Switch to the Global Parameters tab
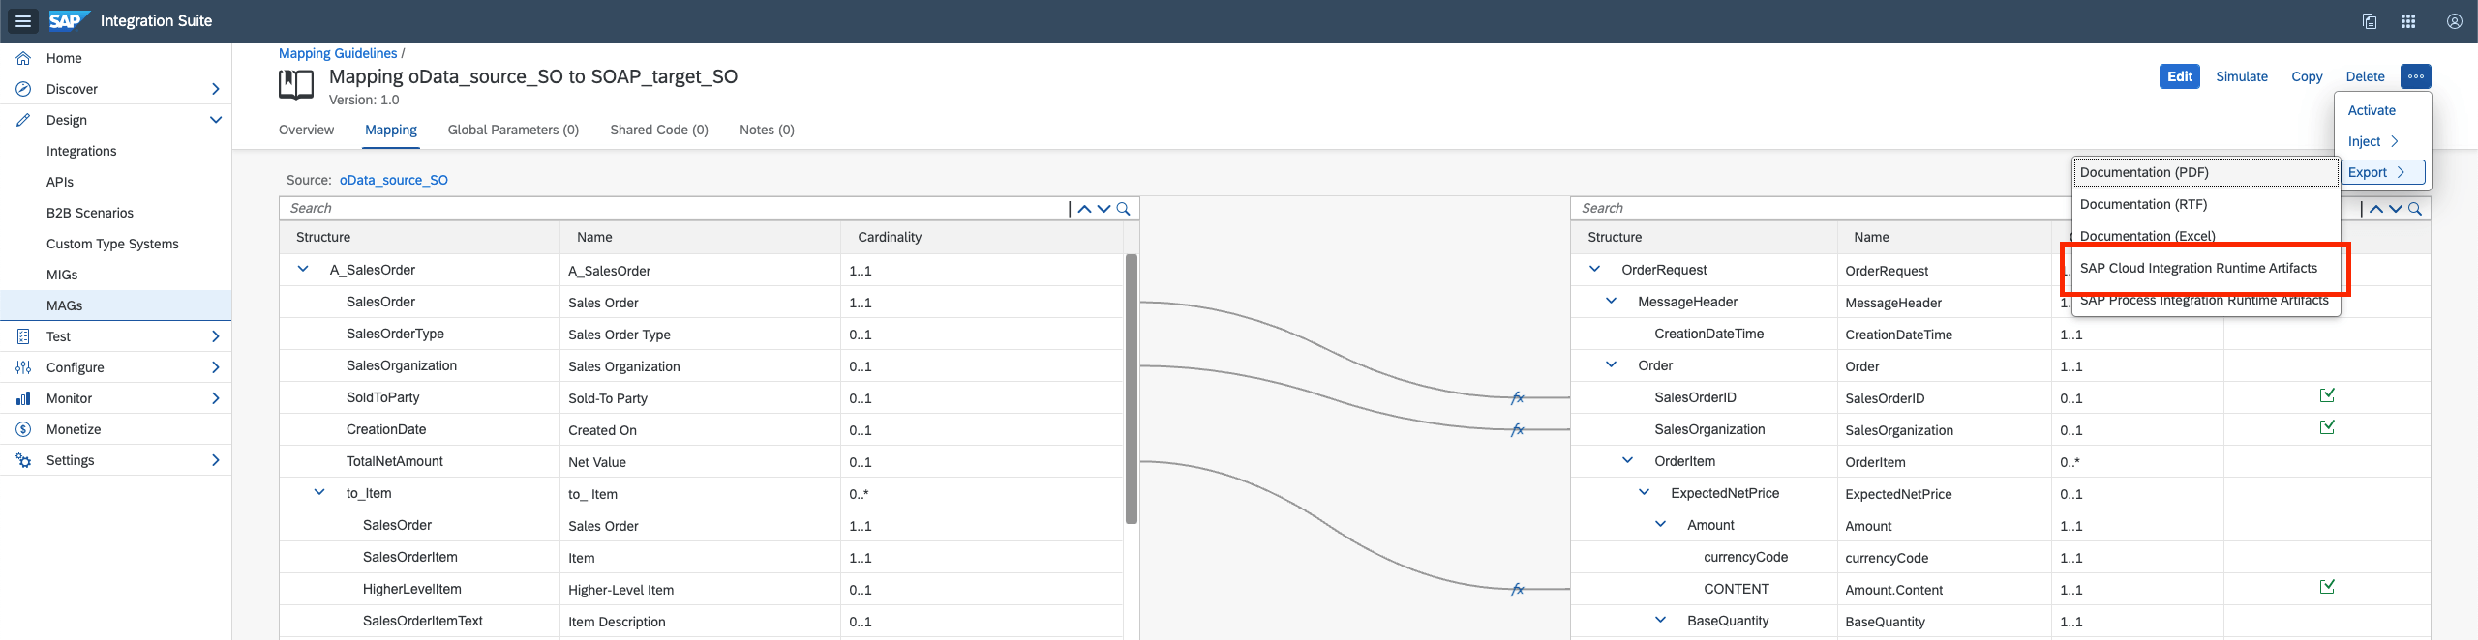2478x640 pixels. pyautogui.click(x=513, y=130)
